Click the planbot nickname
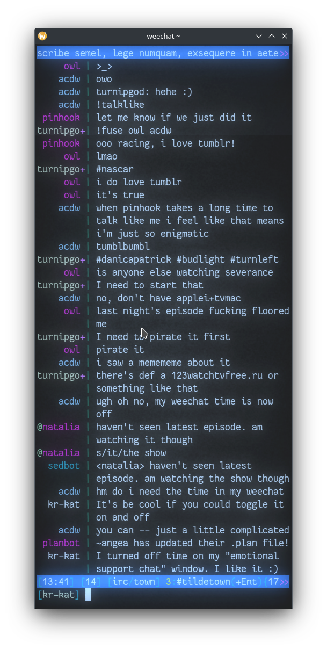327x650 pixels. coord(61,543)
